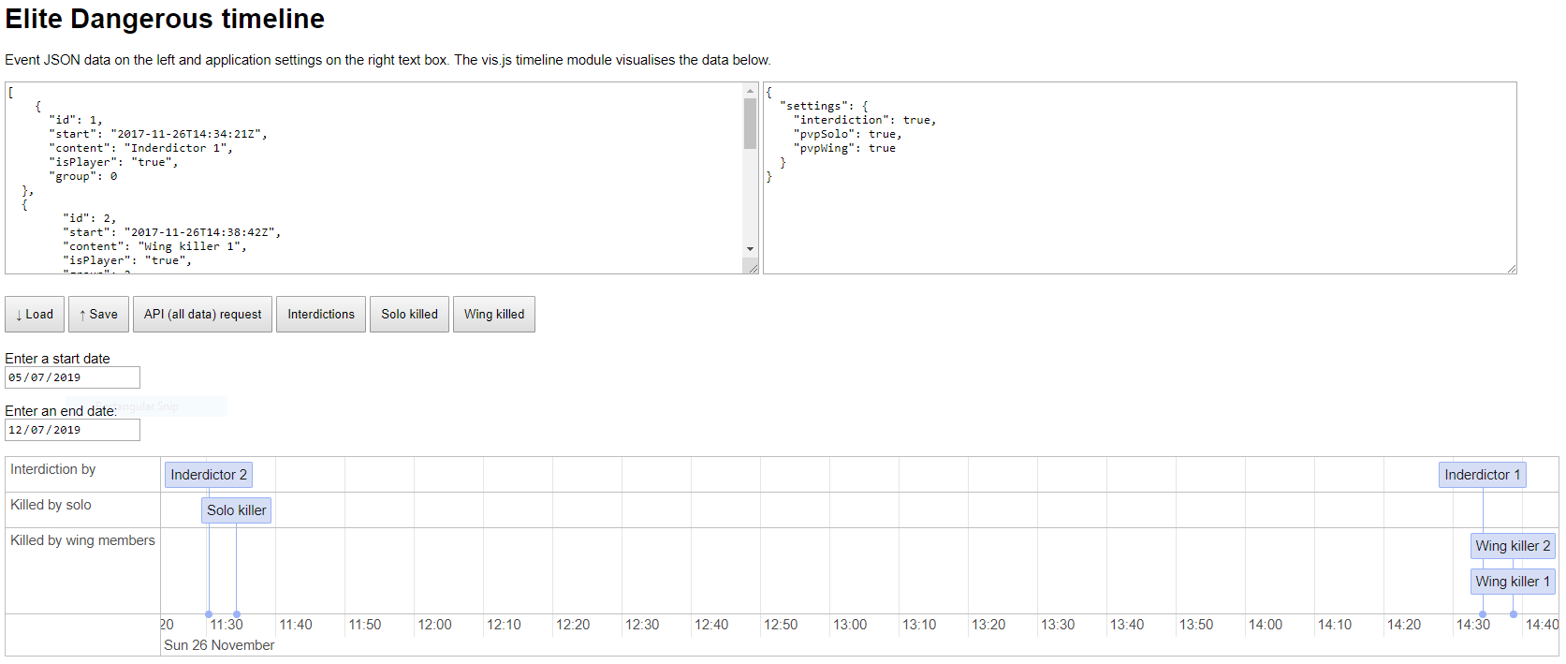The image size is (1566, 664).
Task: Select the Wing killer 2 event
Action: [x=1512, y=546]
